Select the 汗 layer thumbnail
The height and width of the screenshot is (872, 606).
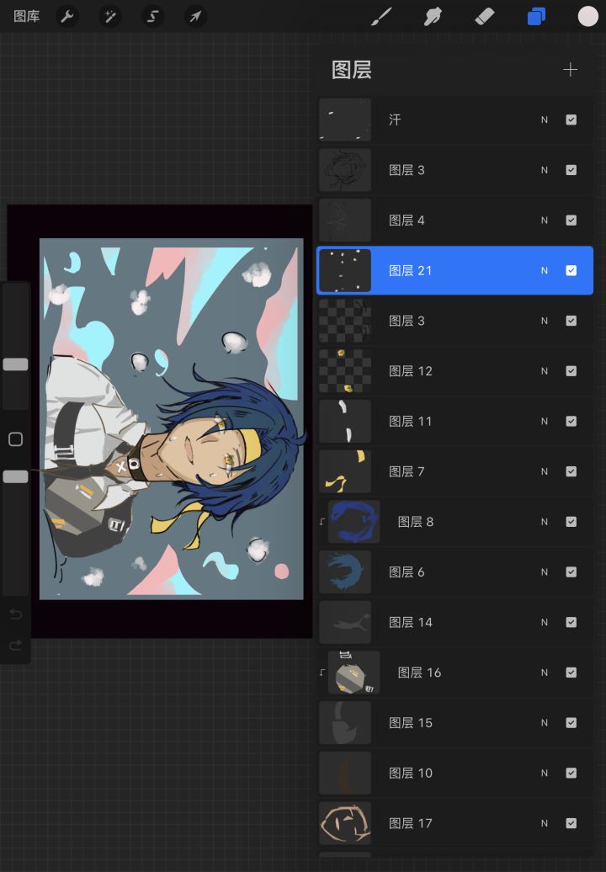[345, 120]
